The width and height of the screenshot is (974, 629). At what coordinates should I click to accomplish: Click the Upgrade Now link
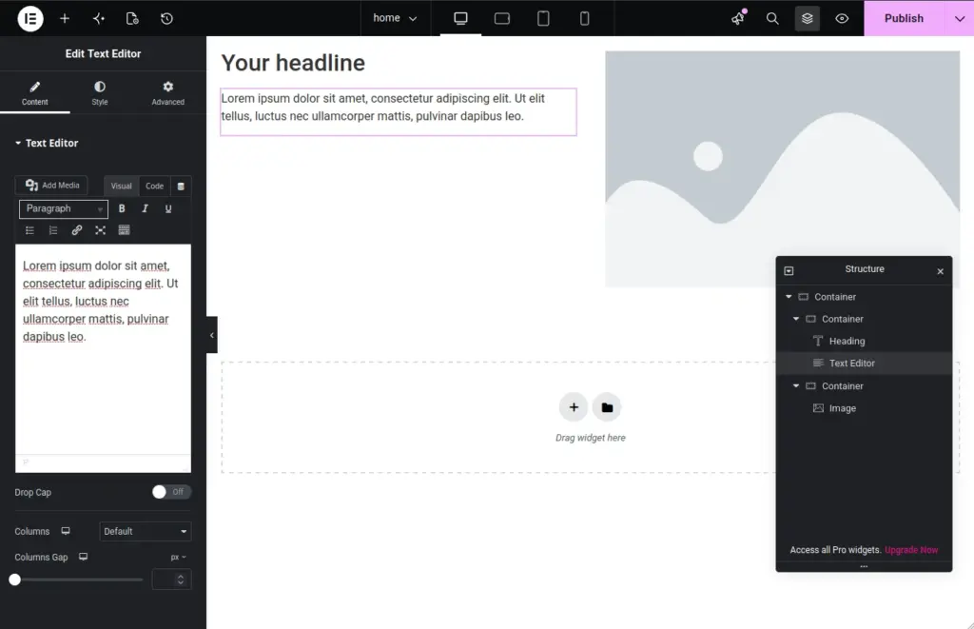pyautogui.click(x=911, y=550)
